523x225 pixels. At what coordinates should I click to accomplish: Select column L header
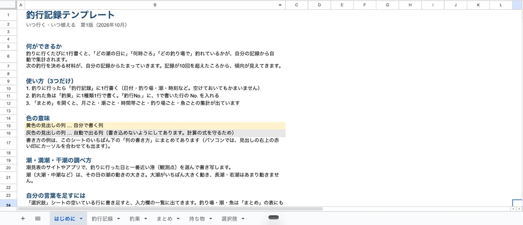501,5
